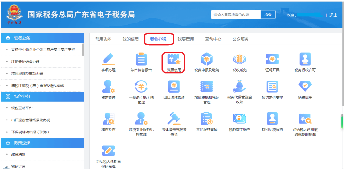
Task: Switch to the 我的信息 tab
Action: 131,39
